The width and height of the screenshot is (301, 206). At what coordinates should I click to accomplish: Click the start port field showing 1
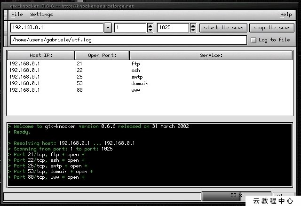[131, 28]
